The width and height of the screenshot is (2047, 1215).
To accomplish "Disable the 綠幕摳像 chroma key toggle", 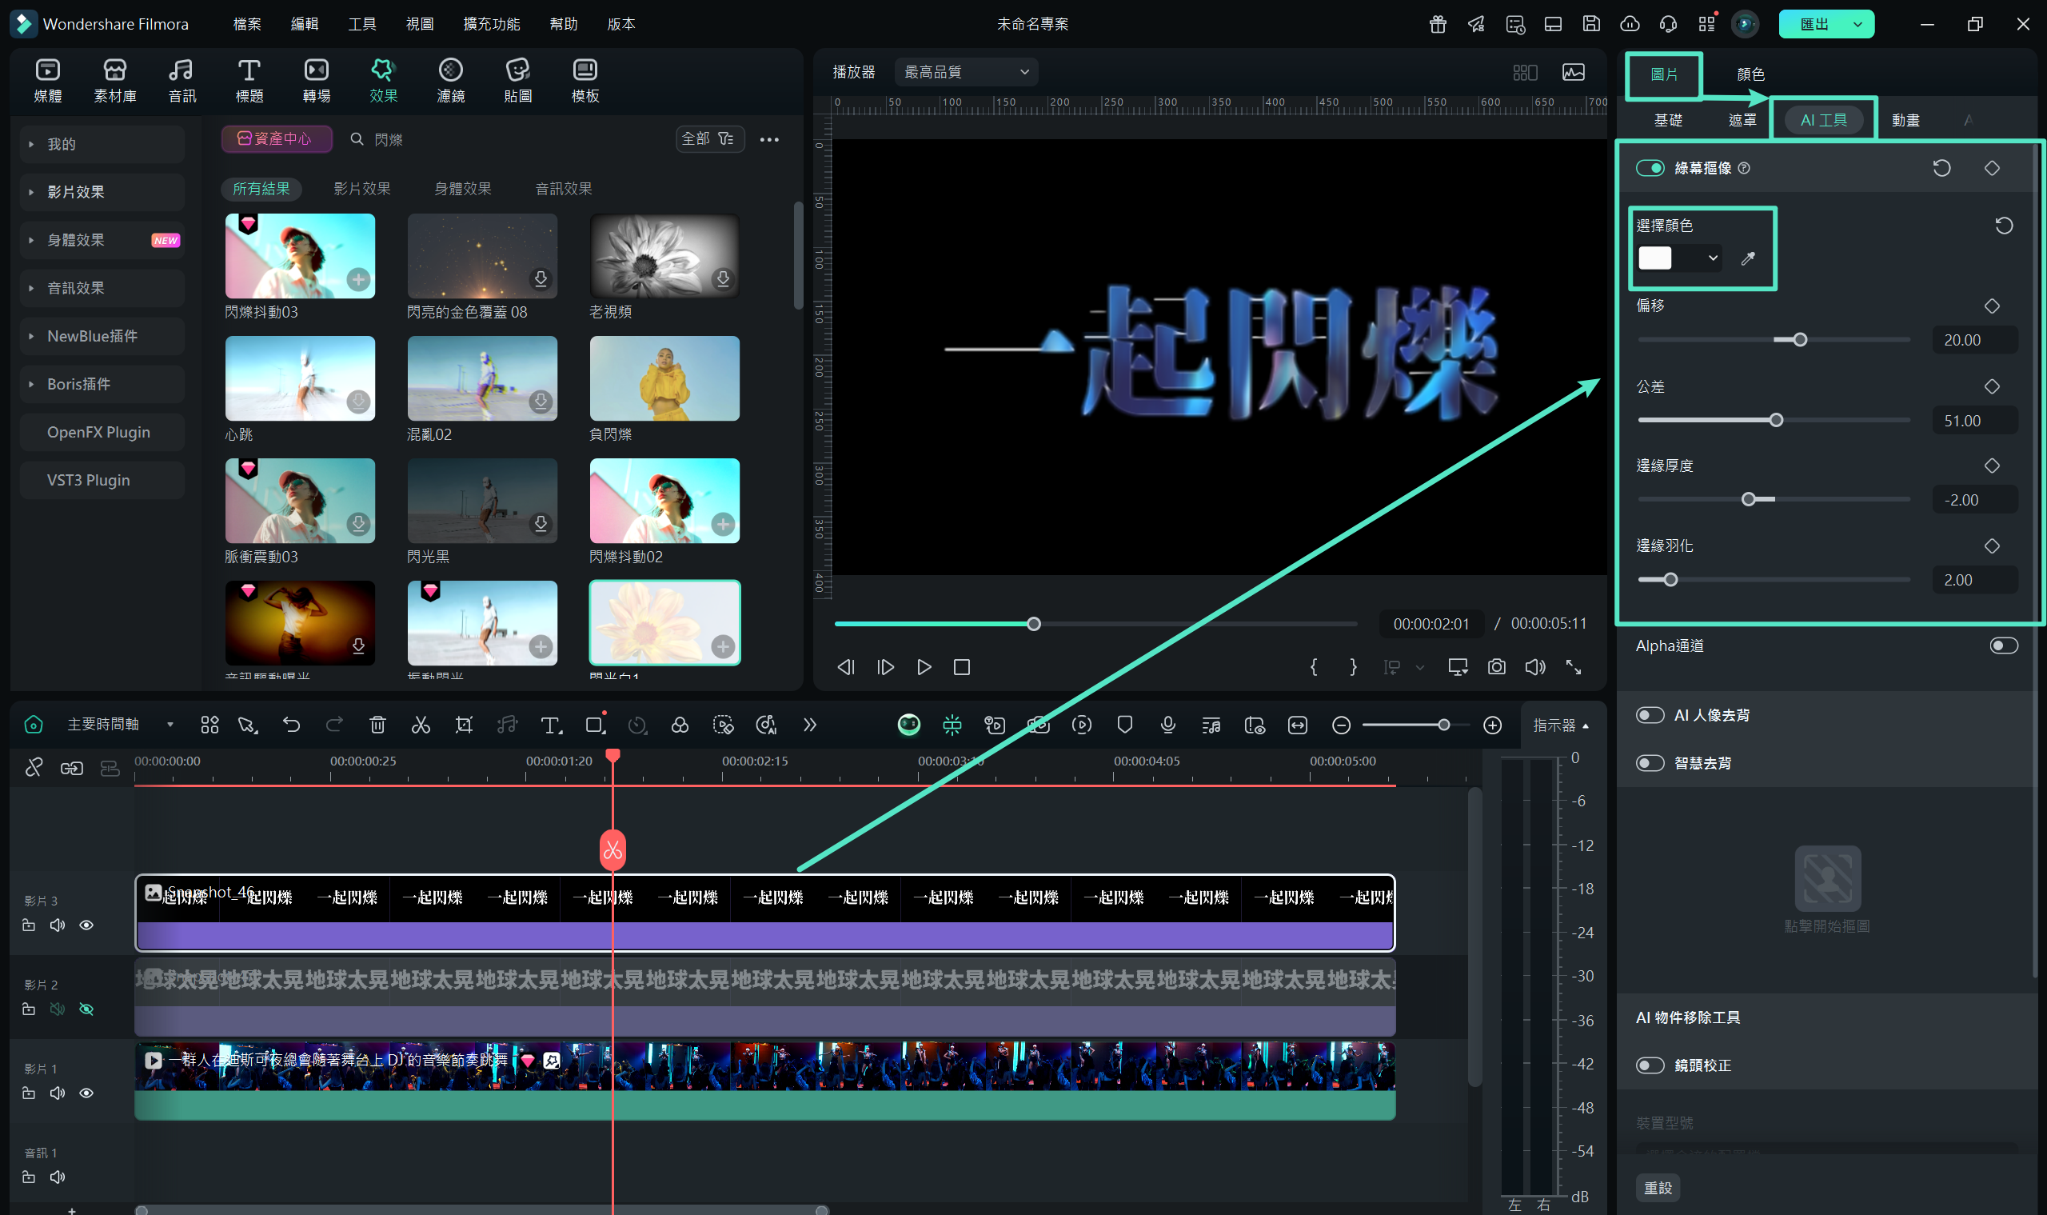I will click(1650, 168).
